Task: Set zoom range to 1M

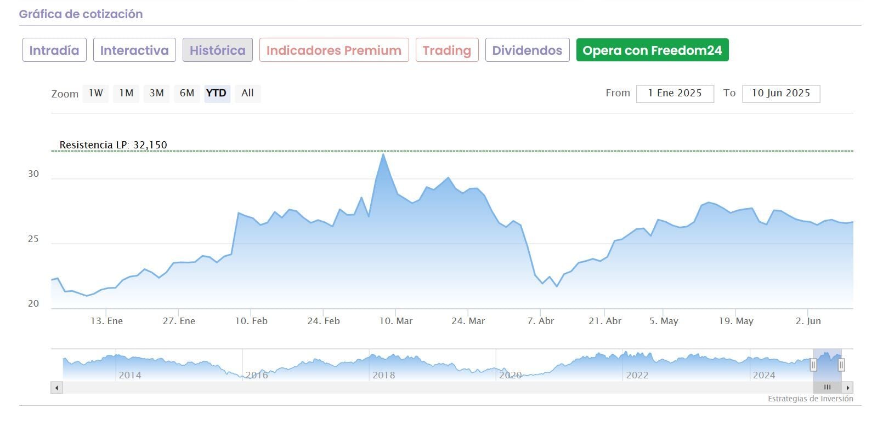Action: (127, 93)
